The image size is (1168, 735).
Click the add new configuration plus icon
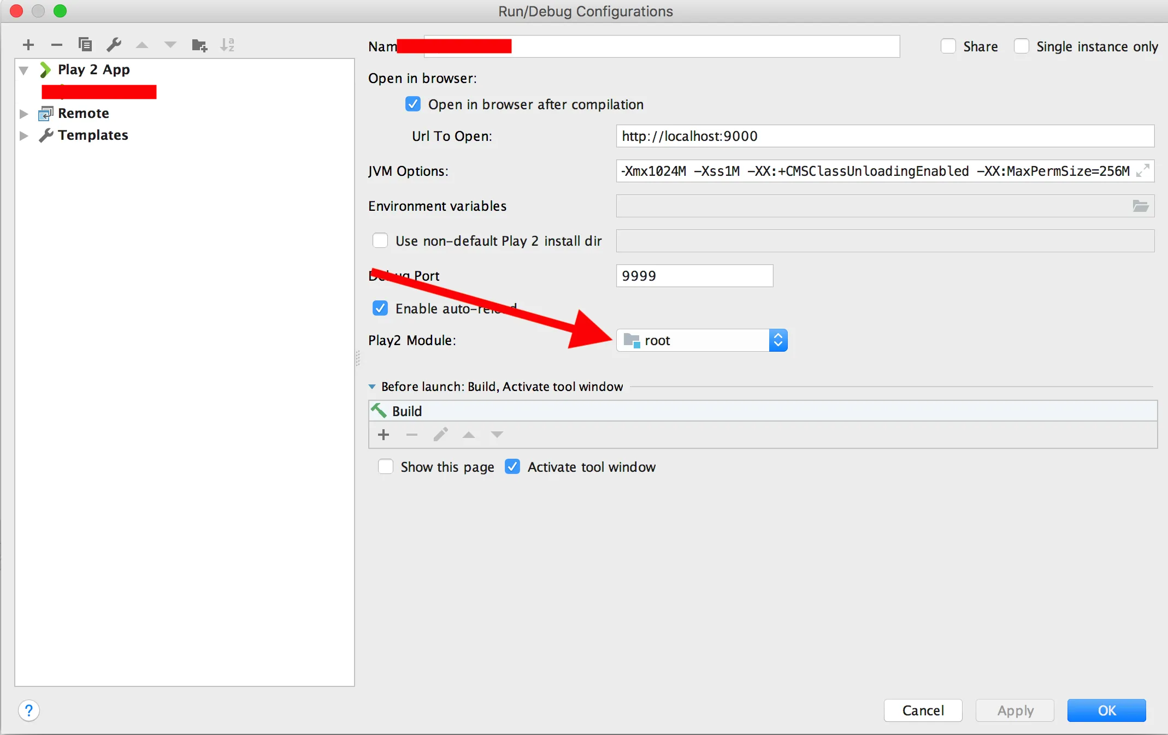pyautogui.click(x=28, y=45)
